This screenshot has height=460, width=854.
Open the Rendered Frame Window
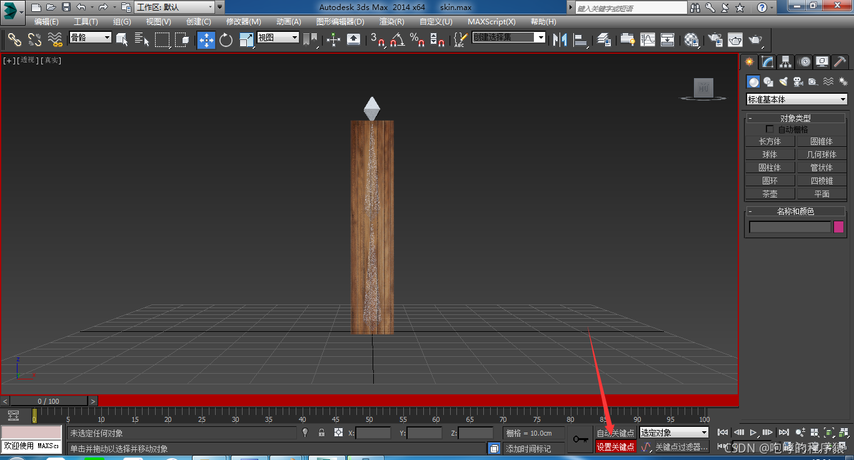pos(735,40)
